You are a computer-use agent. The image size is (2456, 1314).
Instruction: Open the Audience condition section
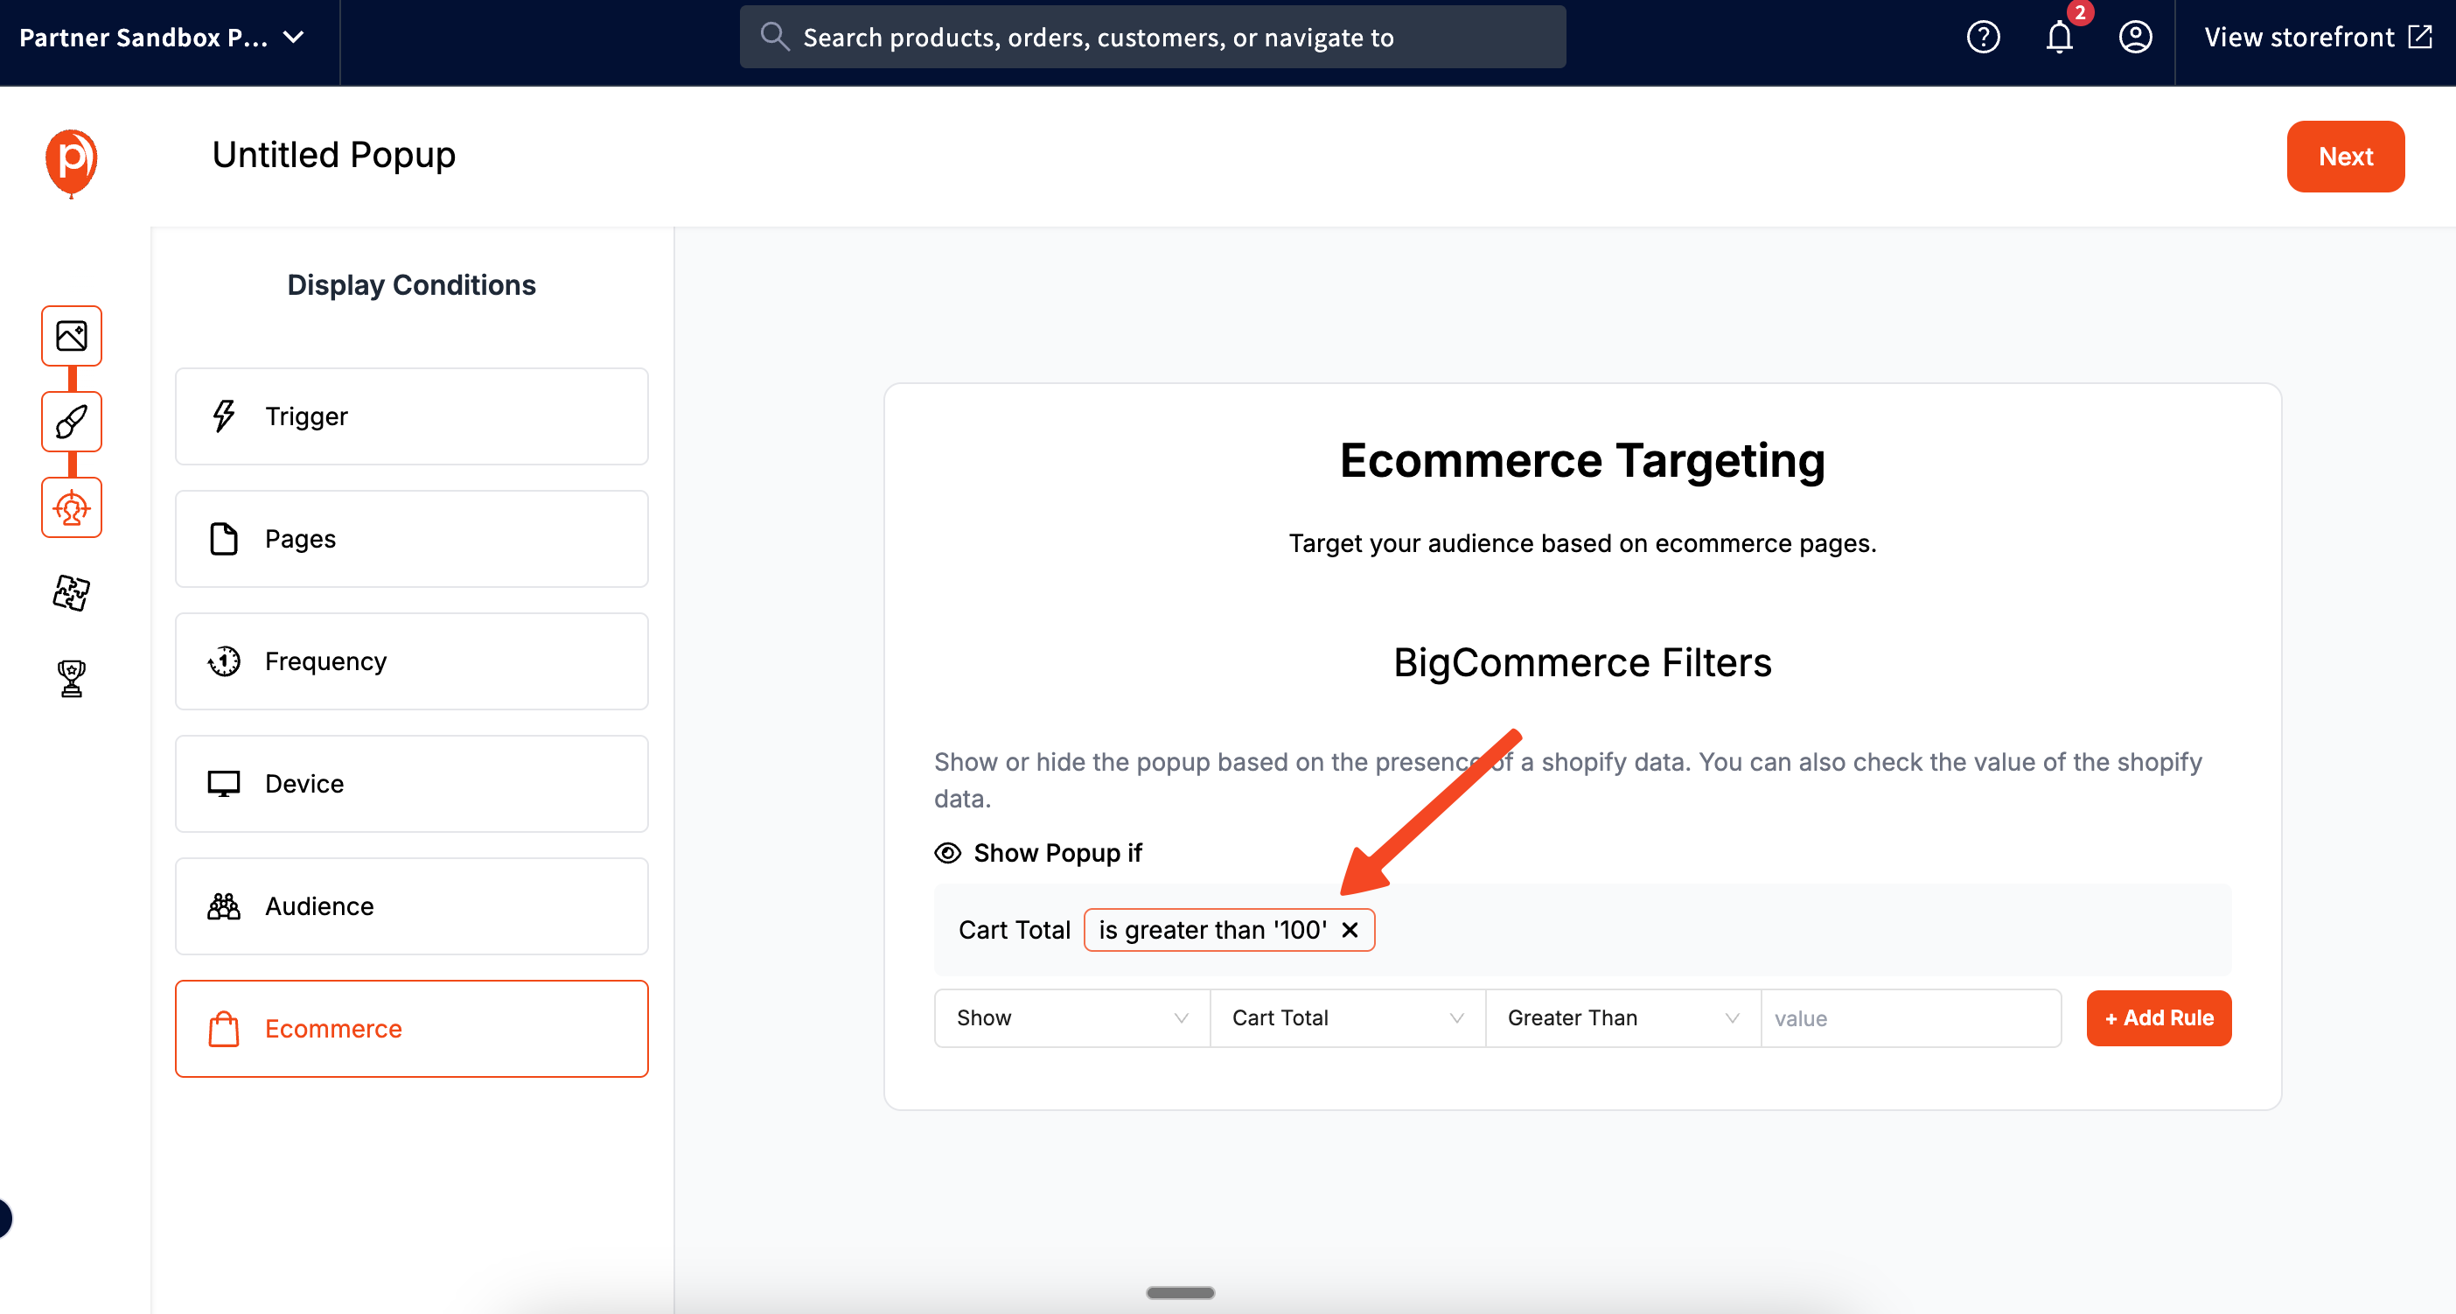412,905
